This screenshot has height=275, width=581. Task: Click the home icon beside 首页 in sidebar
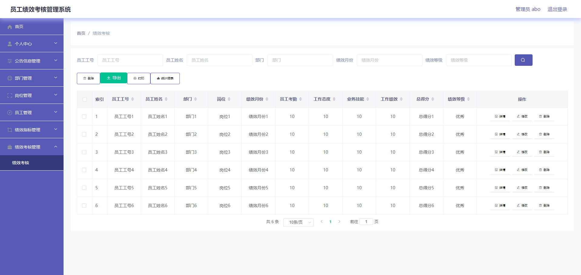pos(10,27)
